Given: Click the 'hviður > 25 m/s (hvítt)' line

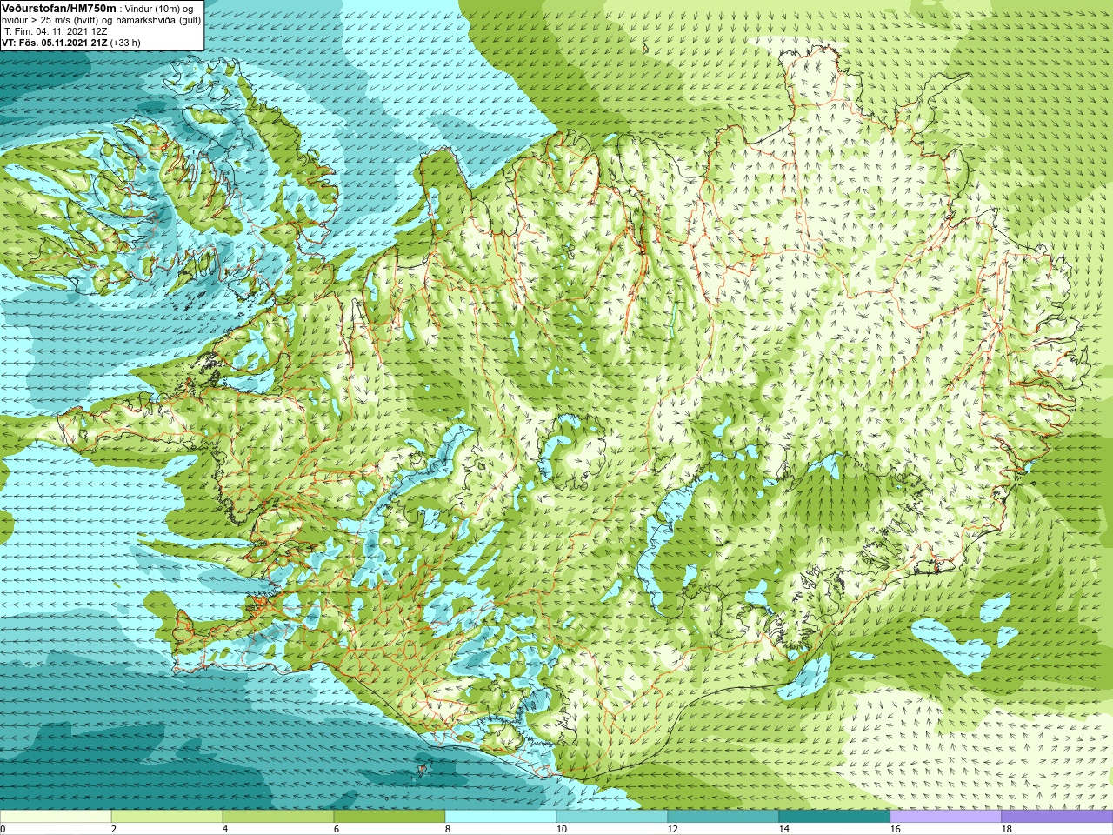Looking at the screenshot, I should click(x=56, y=19).
